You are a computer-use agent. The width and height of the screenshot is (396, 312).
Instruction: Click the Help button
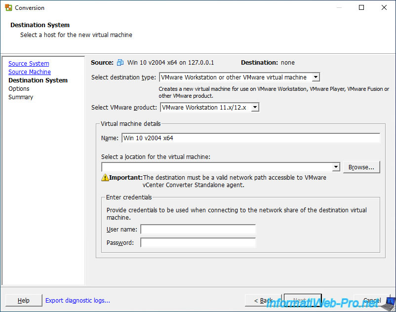(x=24, y=300)
